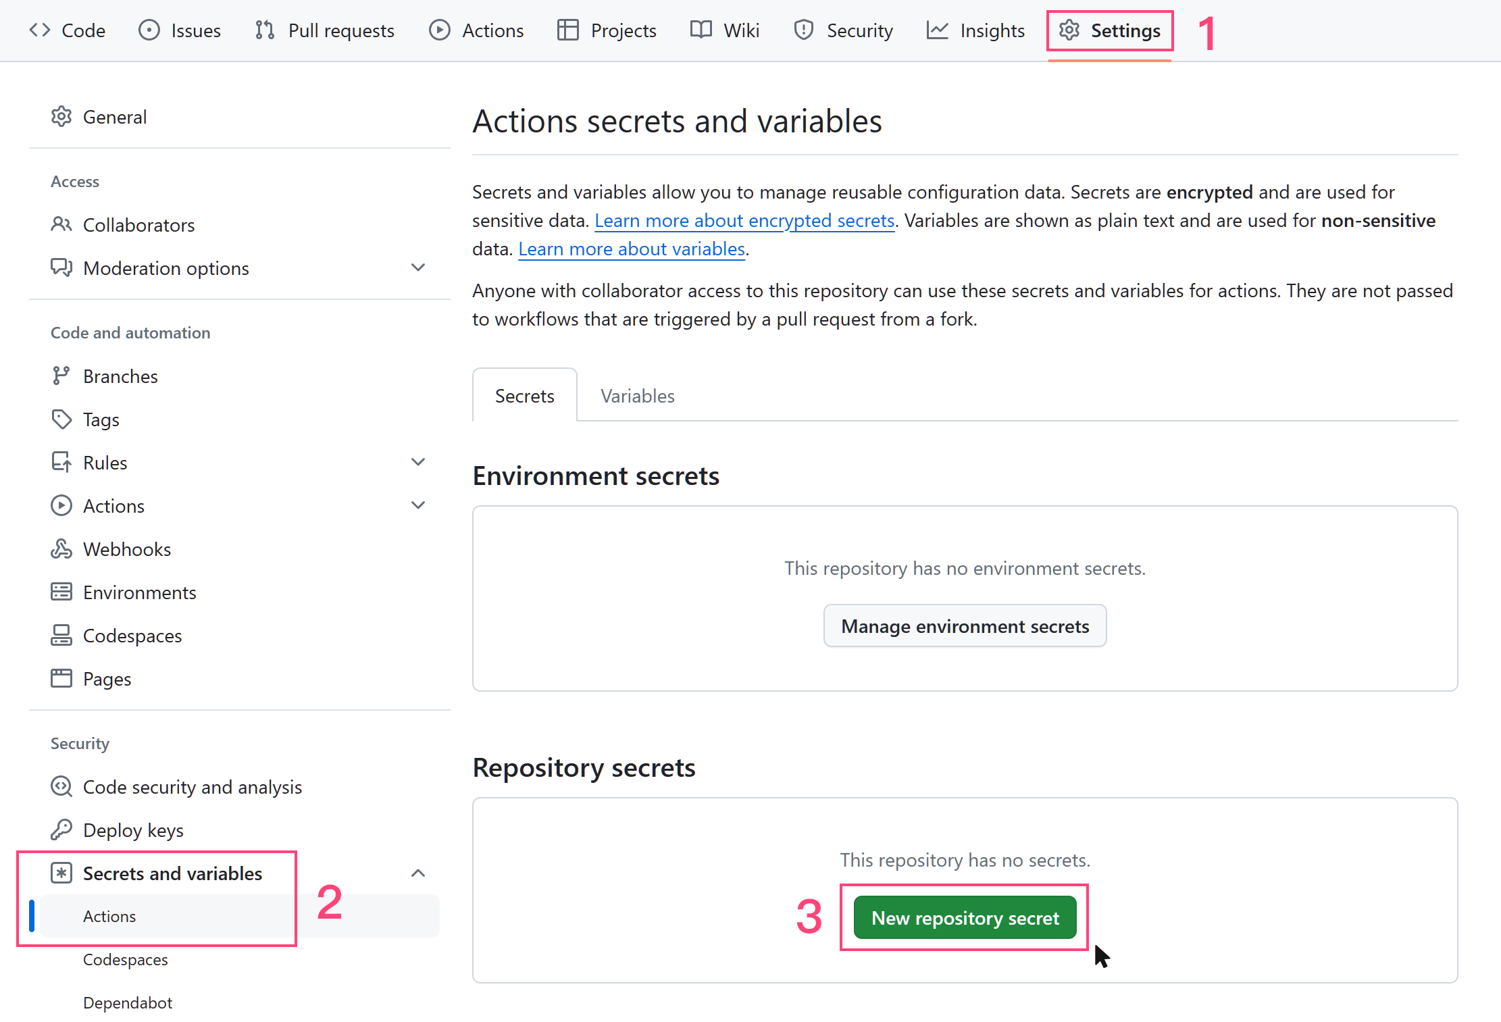Click the Deploy keys key icon

61,829
